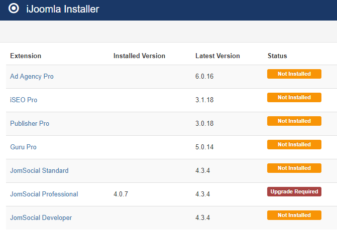The height and width of the screenshot is (245, 337).
Task: Click Not Installed badge for JomSocial Standard
Action: [x=294, y=168]
